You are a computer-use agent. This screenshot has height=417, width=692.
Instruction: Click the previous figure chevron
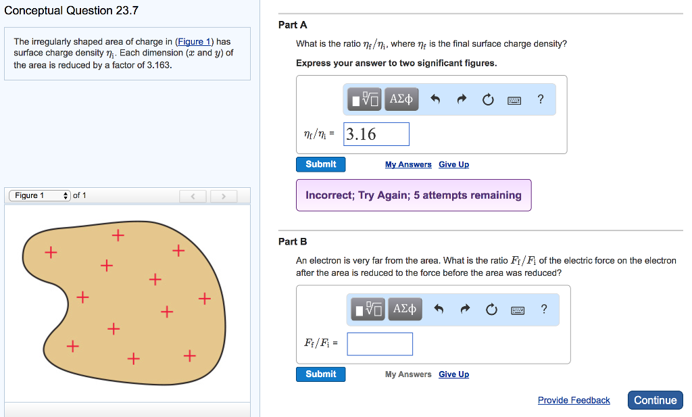193,195
